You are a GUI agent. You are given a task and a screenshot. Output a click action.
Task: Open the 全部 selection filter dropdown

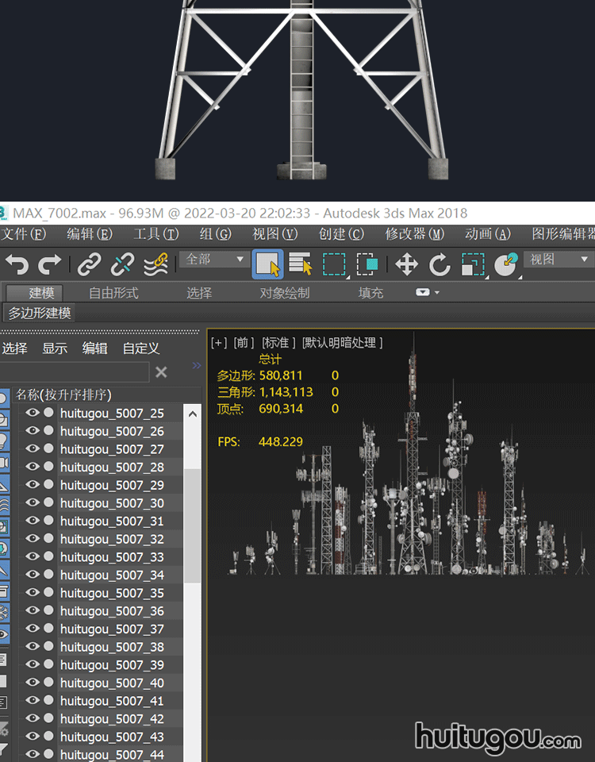click(214, 260)
